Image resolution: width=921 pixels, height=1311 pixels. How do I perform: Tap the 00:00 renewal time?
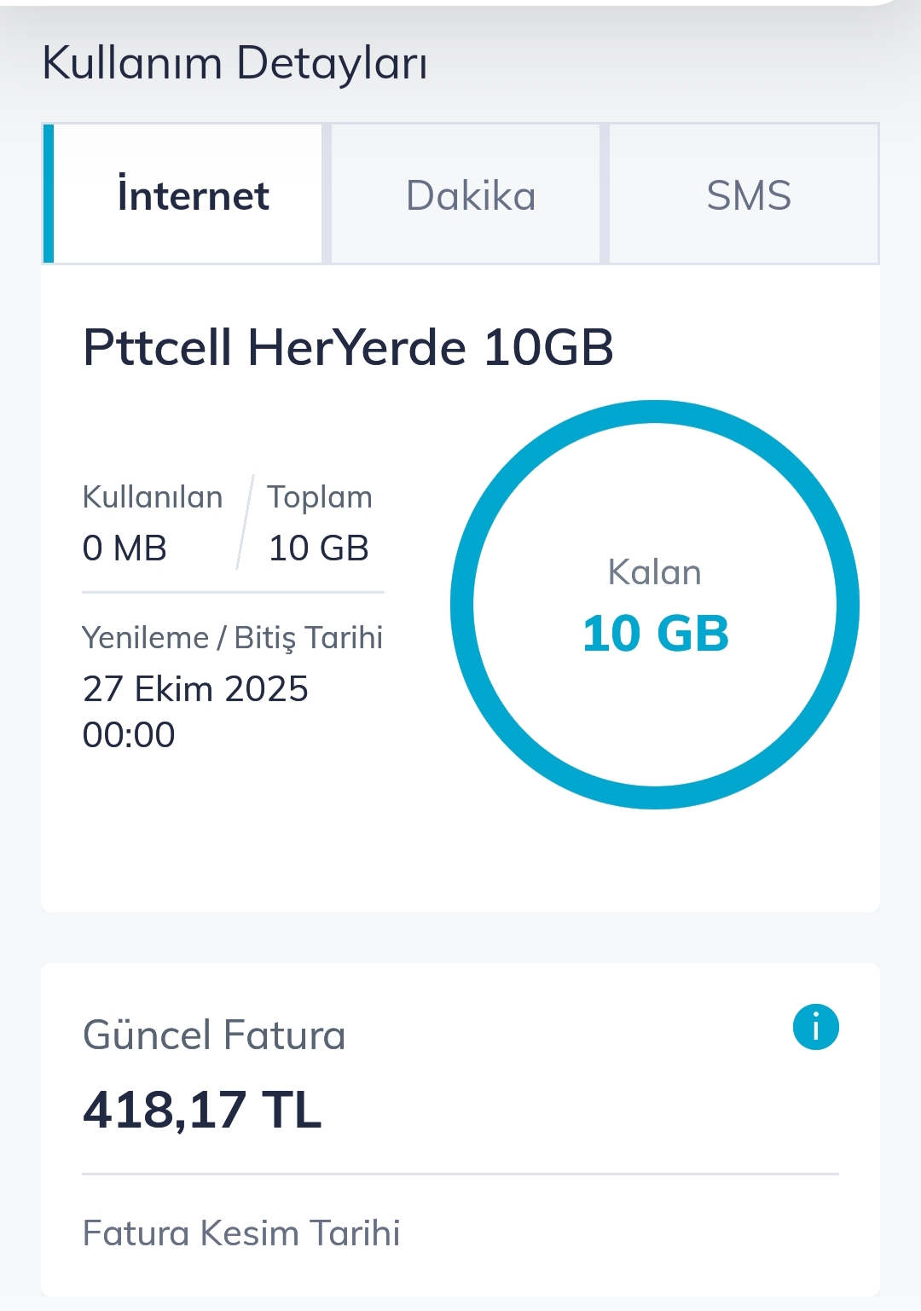pyautogui.click(x=129, y=734)
